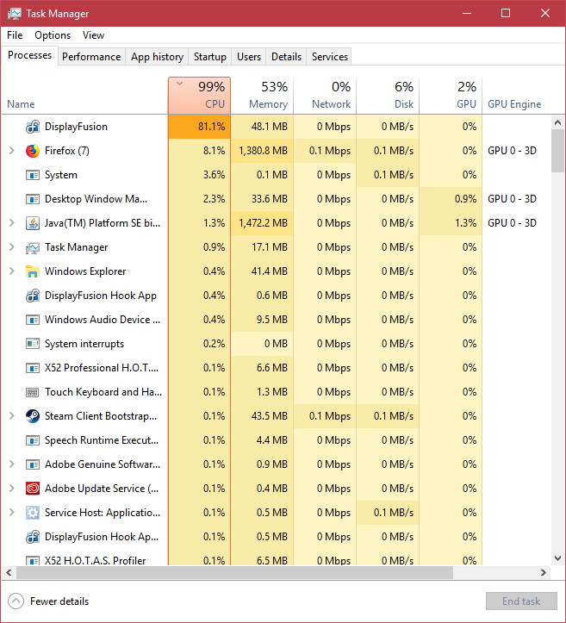Screen dimensions: 566x623
Task: Click the vertical scrollbar down arrow
Action: pyautogui.click(x=557, y=558)
